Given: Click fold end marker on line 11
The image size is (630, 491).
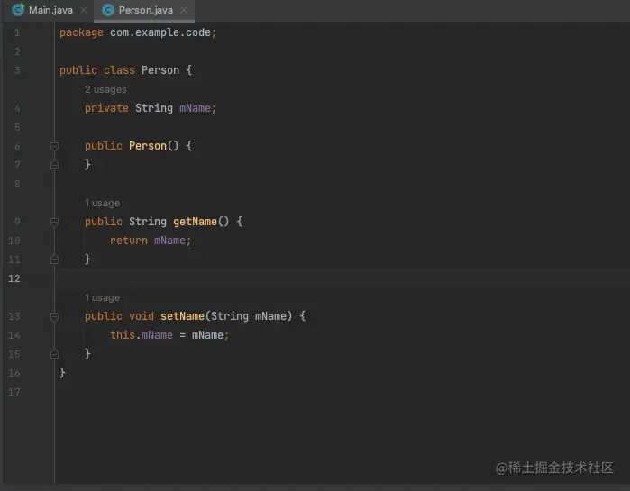Looking at the screenshot, I should coord(55,259).
